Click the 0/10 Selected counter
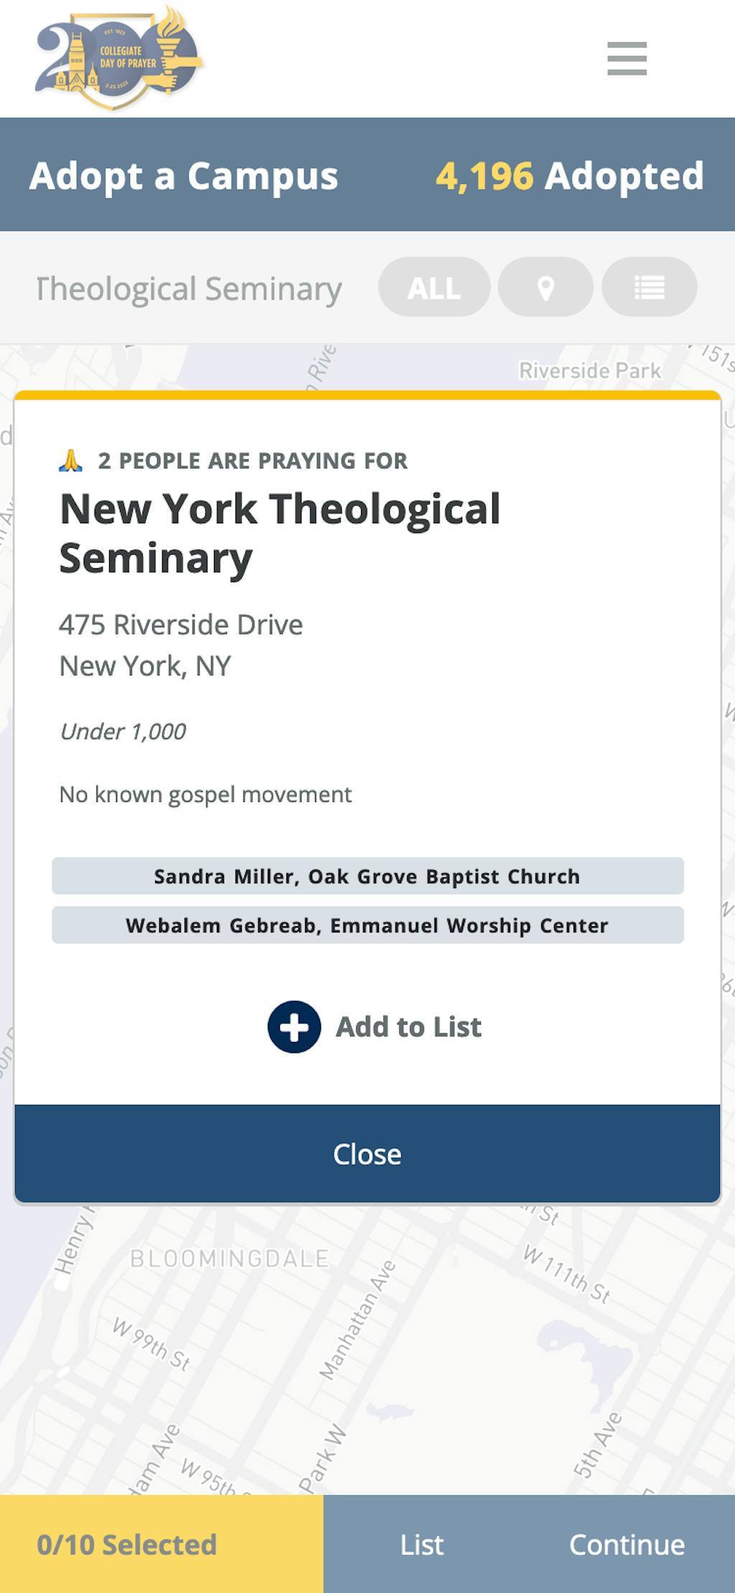The image size is (735, 1593). tap(127, 1544)
